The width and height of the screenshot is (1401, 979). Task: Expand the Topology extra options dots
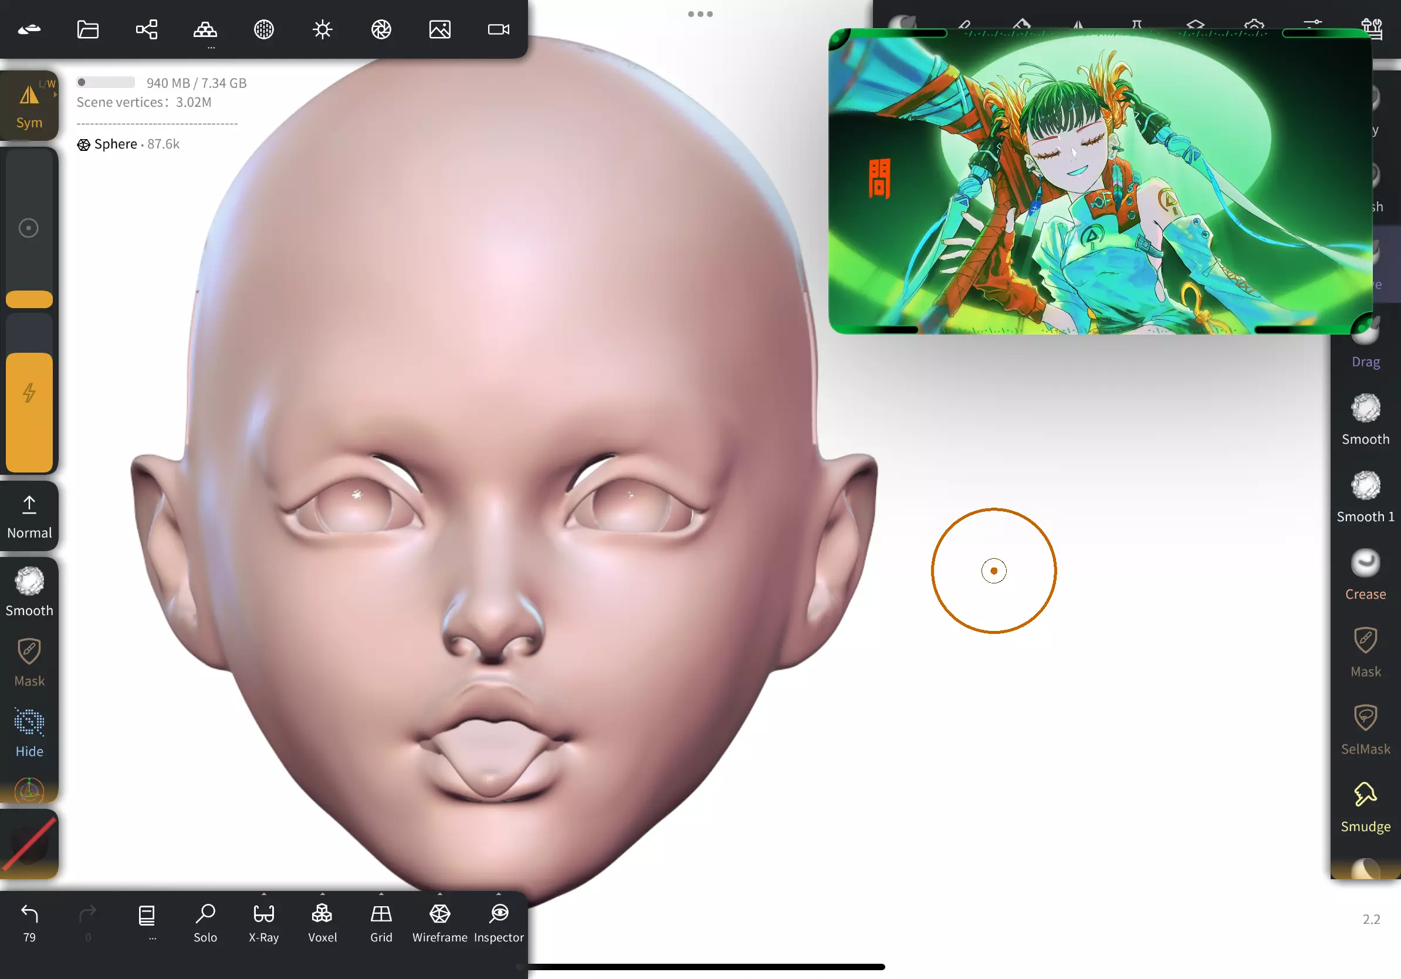pyautogui.click(x=211, y=48)
